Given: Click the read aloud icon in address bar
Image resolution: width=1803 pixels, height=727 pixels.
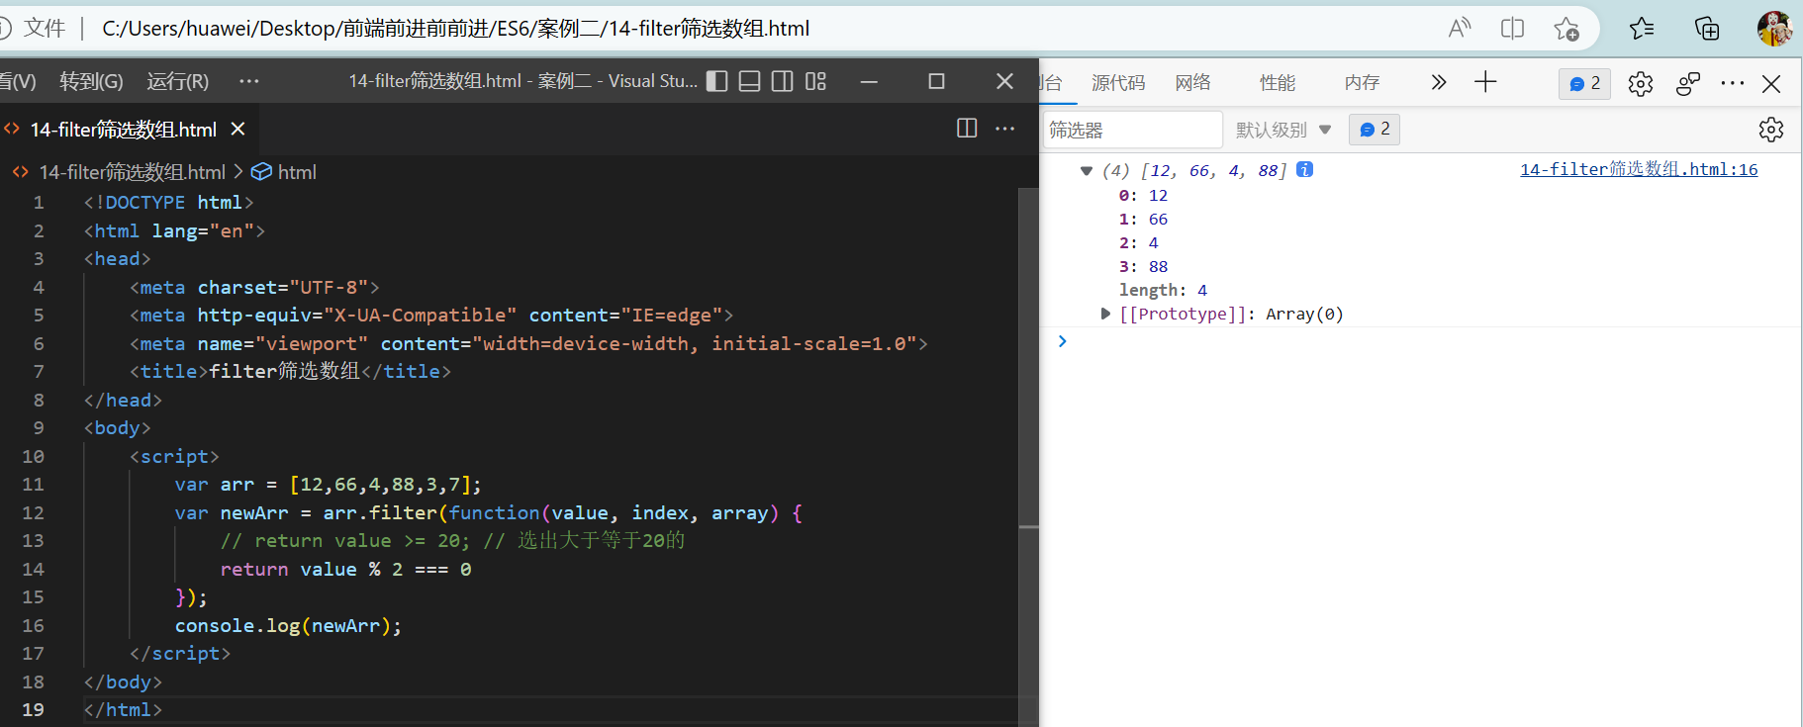Looking at the screenshot, I should pos(1460,29).
